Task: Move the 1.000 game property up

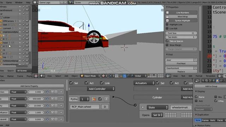Action: click(x=52, y=113)
